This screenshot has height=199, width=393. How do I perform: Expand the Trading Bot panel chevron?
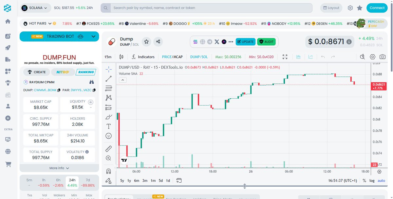93,37
